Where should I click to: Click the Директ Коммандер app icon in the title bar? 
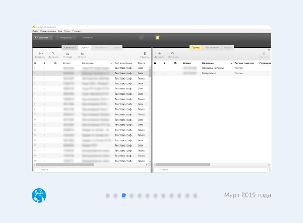[x=33, y=27]
